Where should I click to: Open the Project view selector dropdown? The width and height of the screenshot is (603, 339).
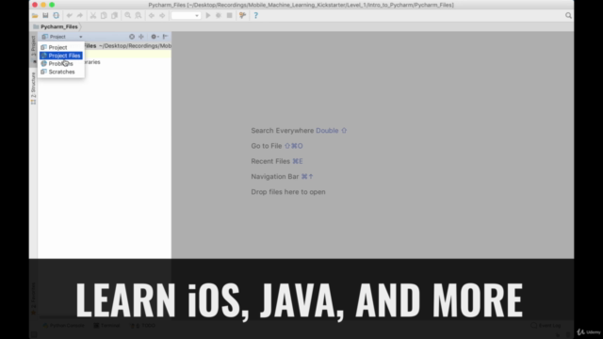point(62,37)
